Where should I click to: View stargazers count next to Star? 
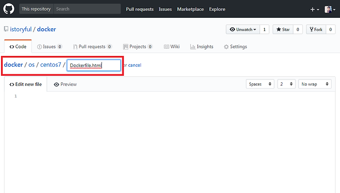tap(297, 29)
